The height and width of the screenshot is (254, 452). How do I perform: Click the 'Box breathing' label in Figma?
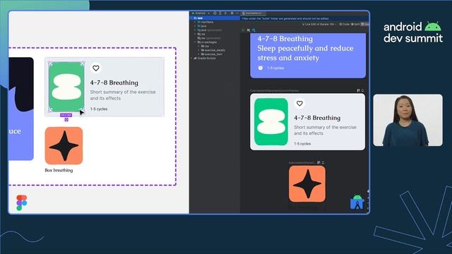[59, 170]
